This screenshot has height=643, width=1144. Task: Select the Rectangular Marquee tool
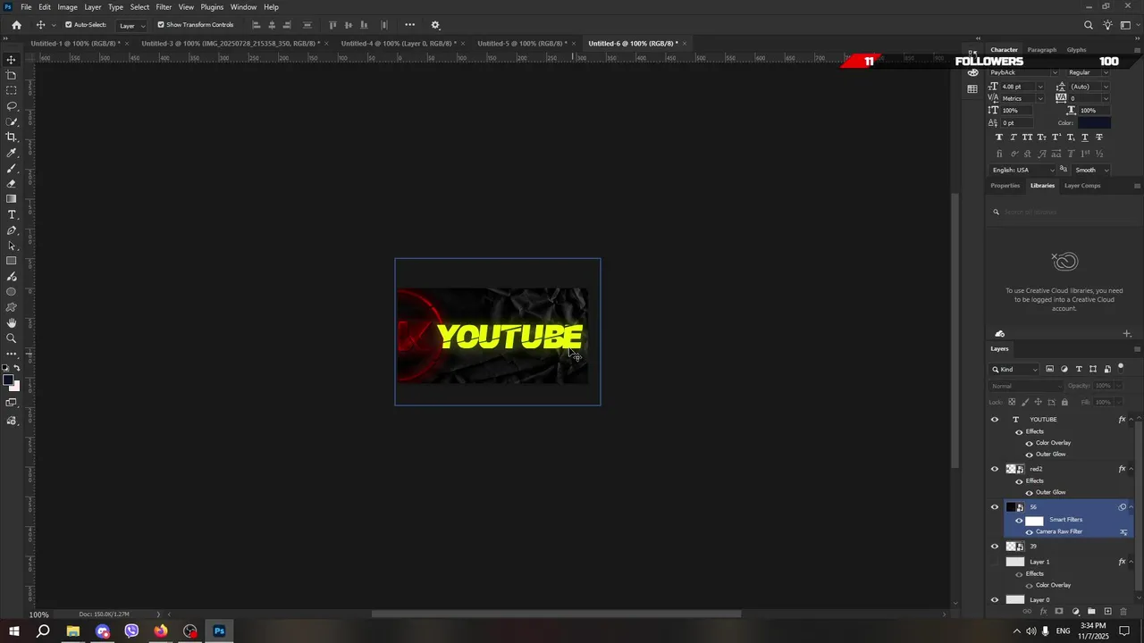(12, 90)
